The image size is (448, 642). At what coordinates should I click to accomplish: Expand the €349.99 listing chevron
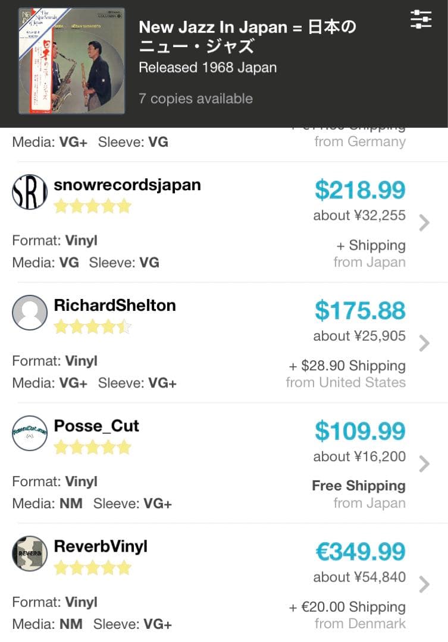tap(424, 585)
